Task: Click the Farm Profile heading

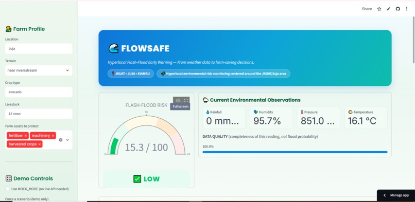Action: click(x=25, y=29)
